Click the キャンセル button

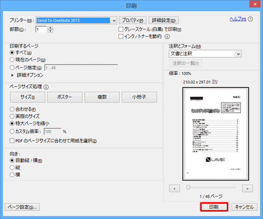(x=245, y=207)
